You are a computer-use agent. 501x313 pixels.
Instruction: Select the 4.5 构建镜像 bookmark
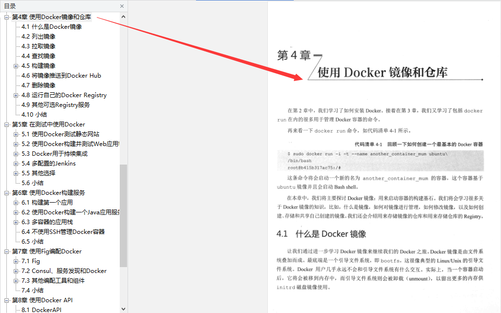tap(38, 66)
